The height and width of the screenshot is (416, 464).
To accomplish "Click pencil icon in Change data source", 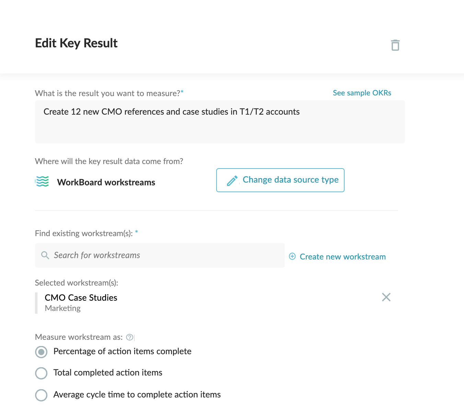I will tap(232, 181).
